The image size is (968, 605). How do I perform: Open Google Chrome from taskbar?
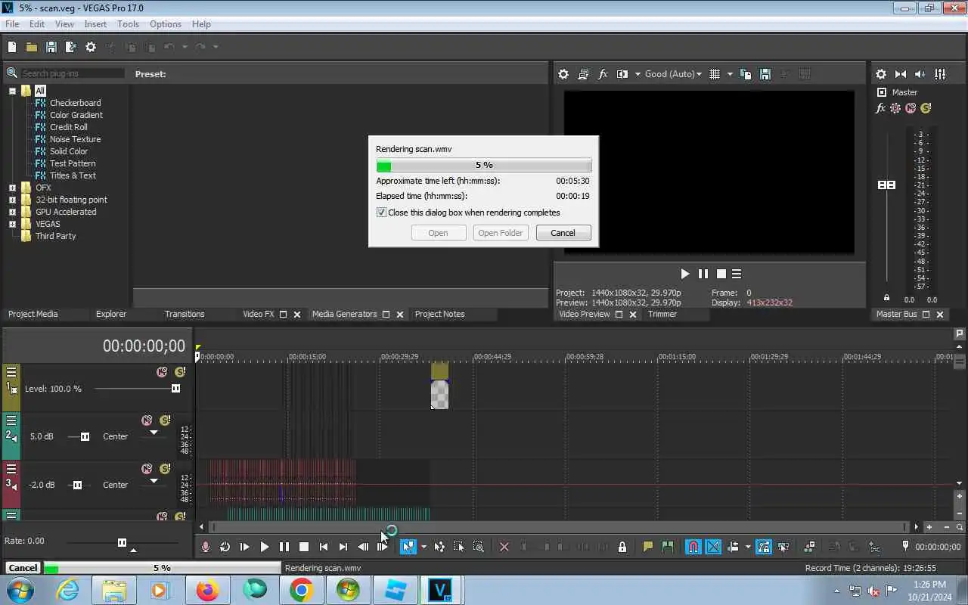(x=301, y=590)
